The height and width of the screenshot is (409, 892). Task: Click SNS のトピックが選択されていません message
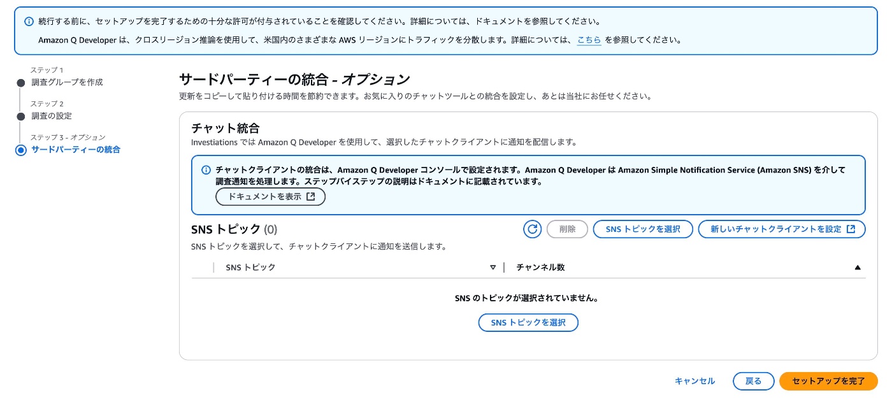pos(528,298)
